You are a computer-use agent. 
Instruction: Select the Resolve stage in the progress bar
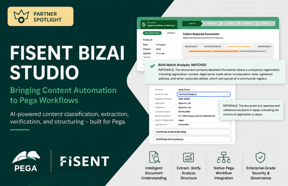[x=266, y=24]
